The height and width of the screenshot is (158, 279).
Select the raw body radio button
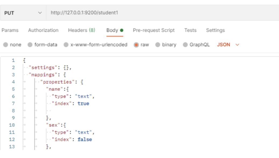pyautogui.click(x=136, y=45)
